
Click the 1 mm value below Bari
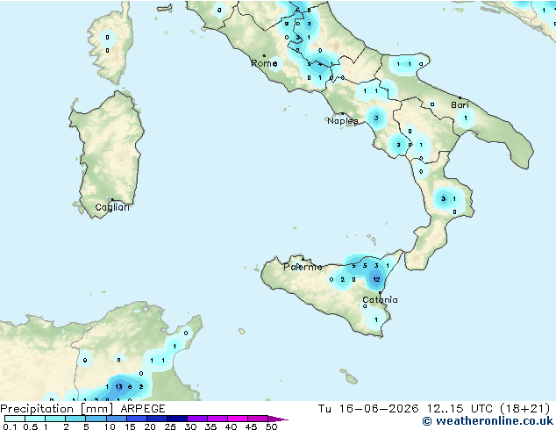466,118
